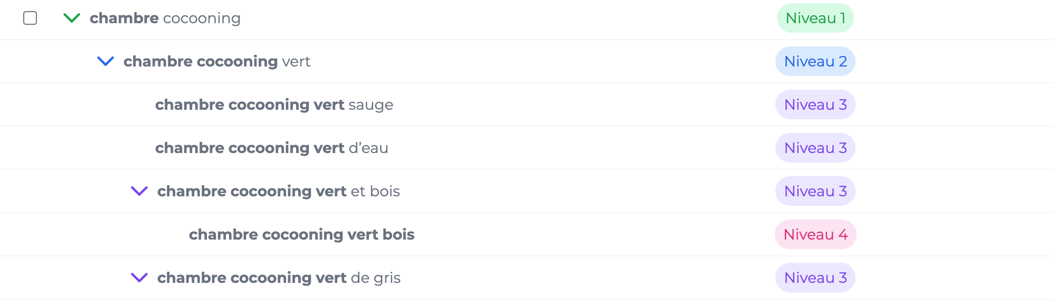Click the bold word 'chambre' in the top row
This screenshot has width=1063, height=304.
[124, 18]
